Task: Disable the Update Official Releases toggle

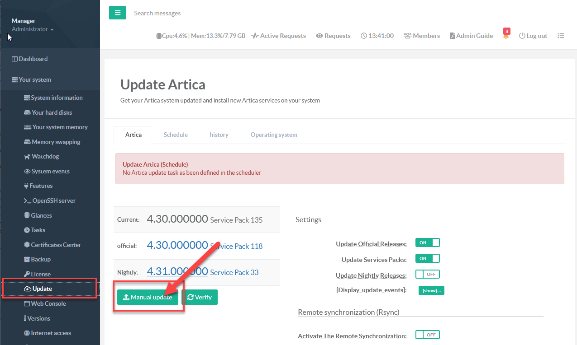Action: point(427,243)
